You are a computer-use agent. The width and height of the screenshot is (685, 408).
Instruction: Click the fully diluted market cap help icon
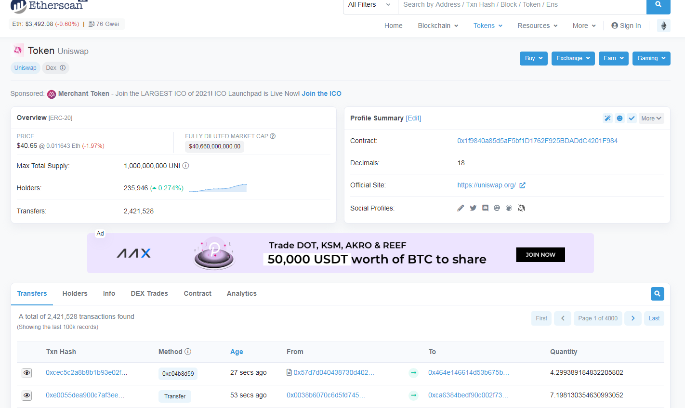click(x=273, y=136)
